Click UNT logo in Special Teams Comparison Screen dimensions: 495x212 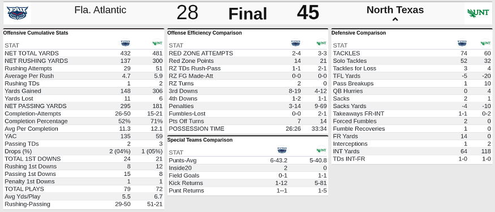tap(321, 150)
